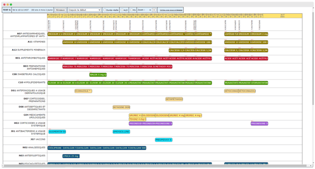This screenshot has height=169, width=315.
Task: Click the PNEUMOVAX vaccine bar
Action: pos(164,140)
